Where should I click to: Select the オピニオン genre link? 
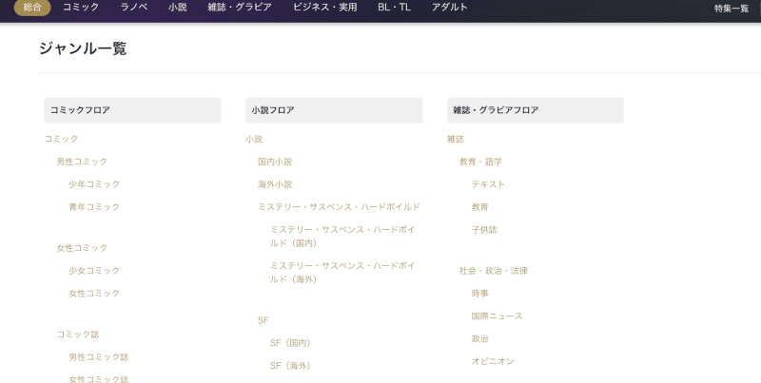pos(493,361)
